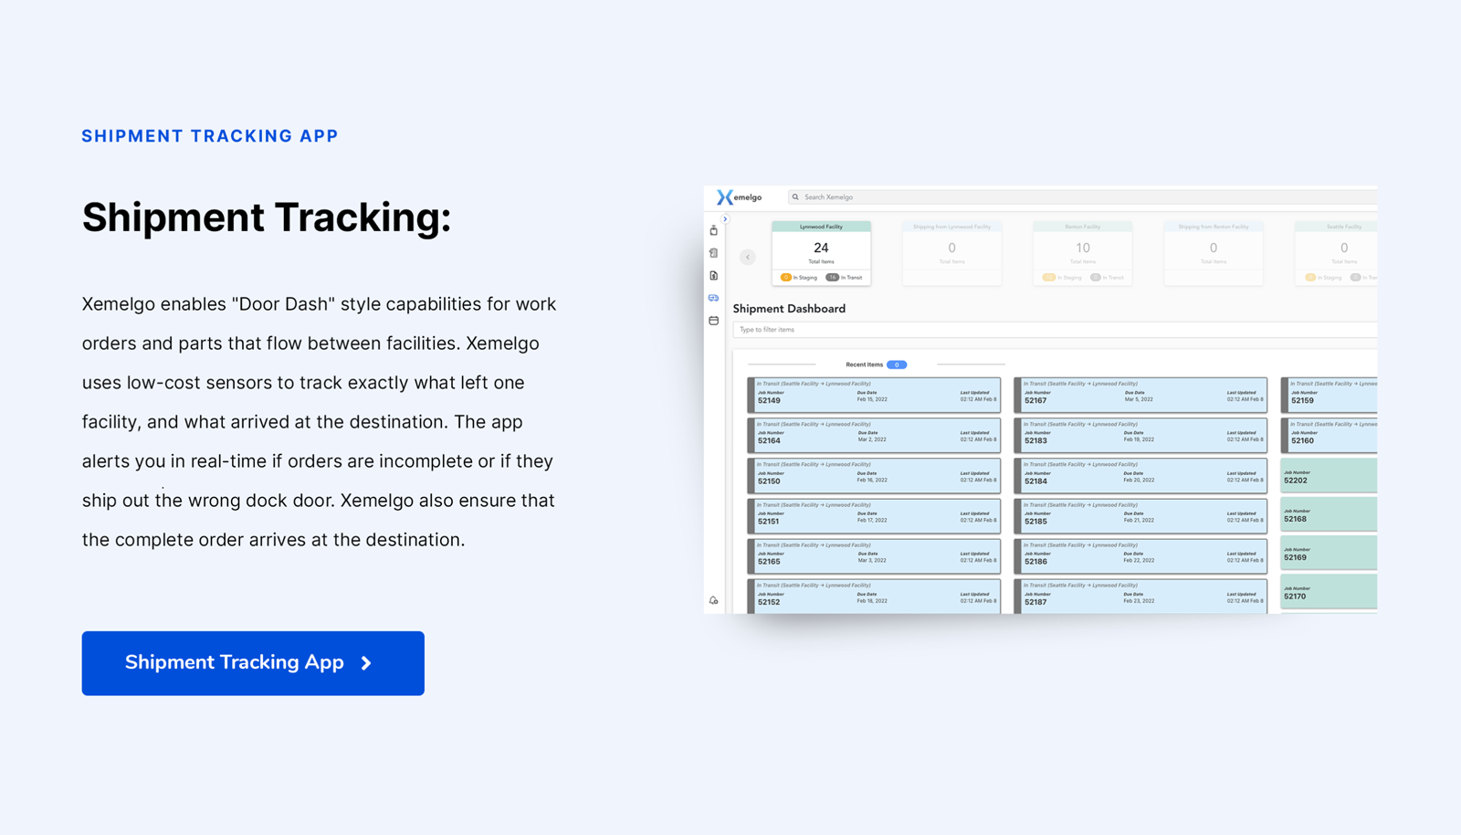Open the Shipment Tracking App heading link
This screenshot has height=835, width=1461.
(210, 136)
